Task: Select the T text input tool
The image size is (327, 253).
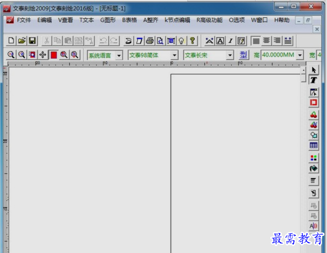Action: (x=313, y=80)
